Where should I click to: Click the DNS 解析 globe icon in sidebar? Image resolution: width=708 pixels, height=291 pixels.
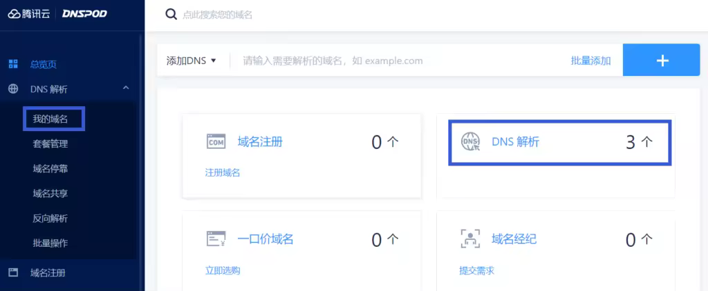pyautogui.click(x=14, y=89)
